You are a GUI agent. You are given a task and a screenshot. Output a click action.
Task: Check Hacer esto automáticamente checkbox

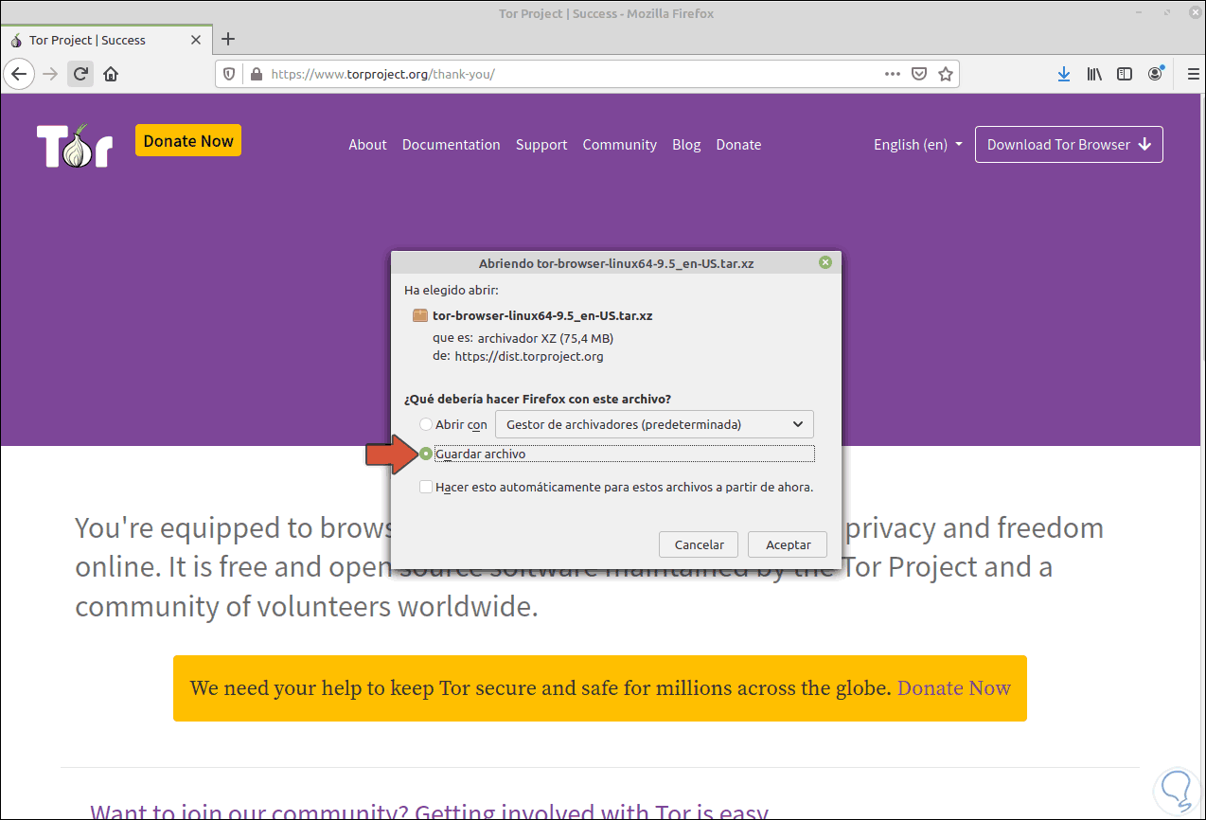coord(426,487)
